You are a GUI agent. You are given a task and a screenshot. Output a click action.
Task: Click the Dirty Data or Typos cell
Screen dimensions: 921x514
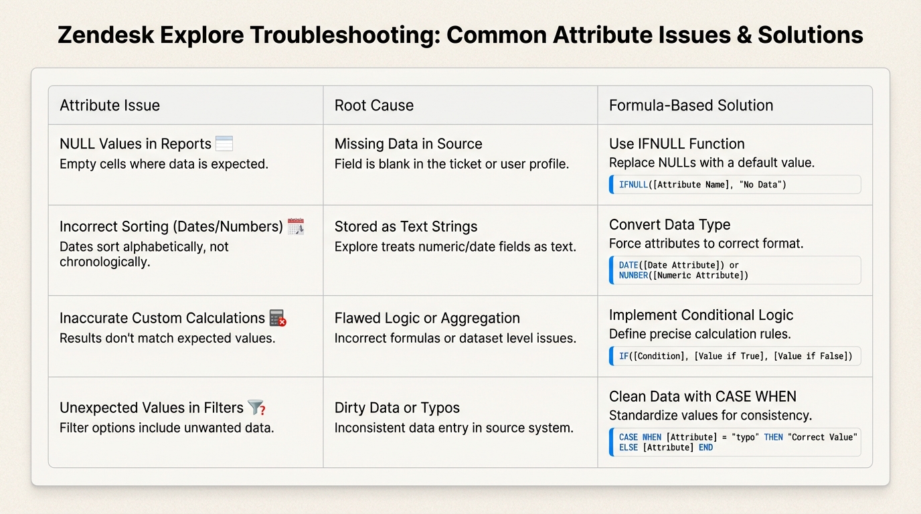pos(397,408)
